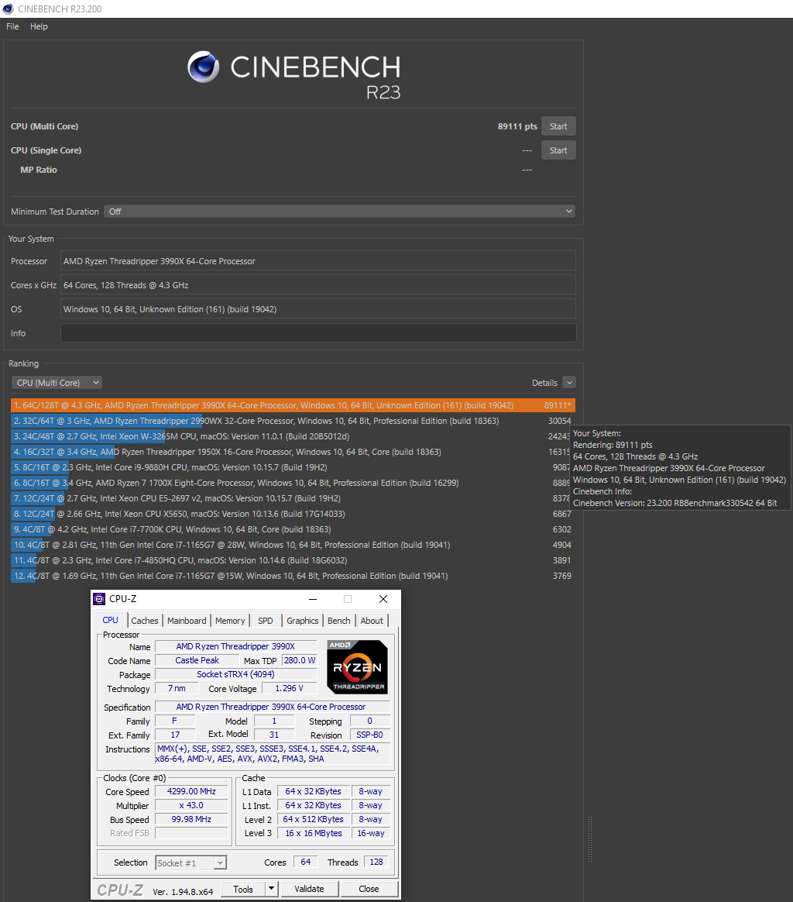Image resolution: width=793 pixels, height=902 pixels.
Task: Click the Cinebench icon in the title bar
Action: click(8, 9)
